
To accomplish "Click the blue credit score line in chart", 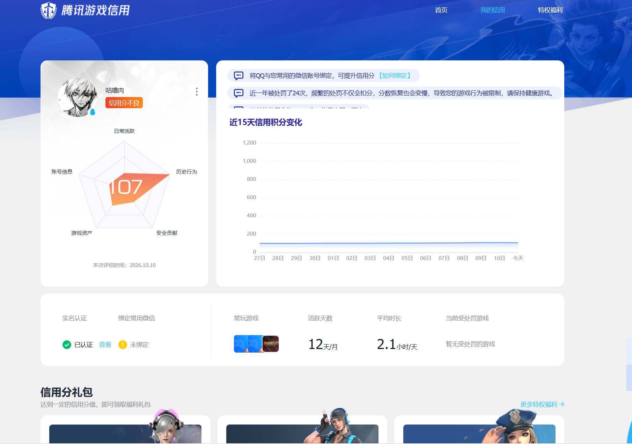I will pyautogui.click(x=389, y=243).
